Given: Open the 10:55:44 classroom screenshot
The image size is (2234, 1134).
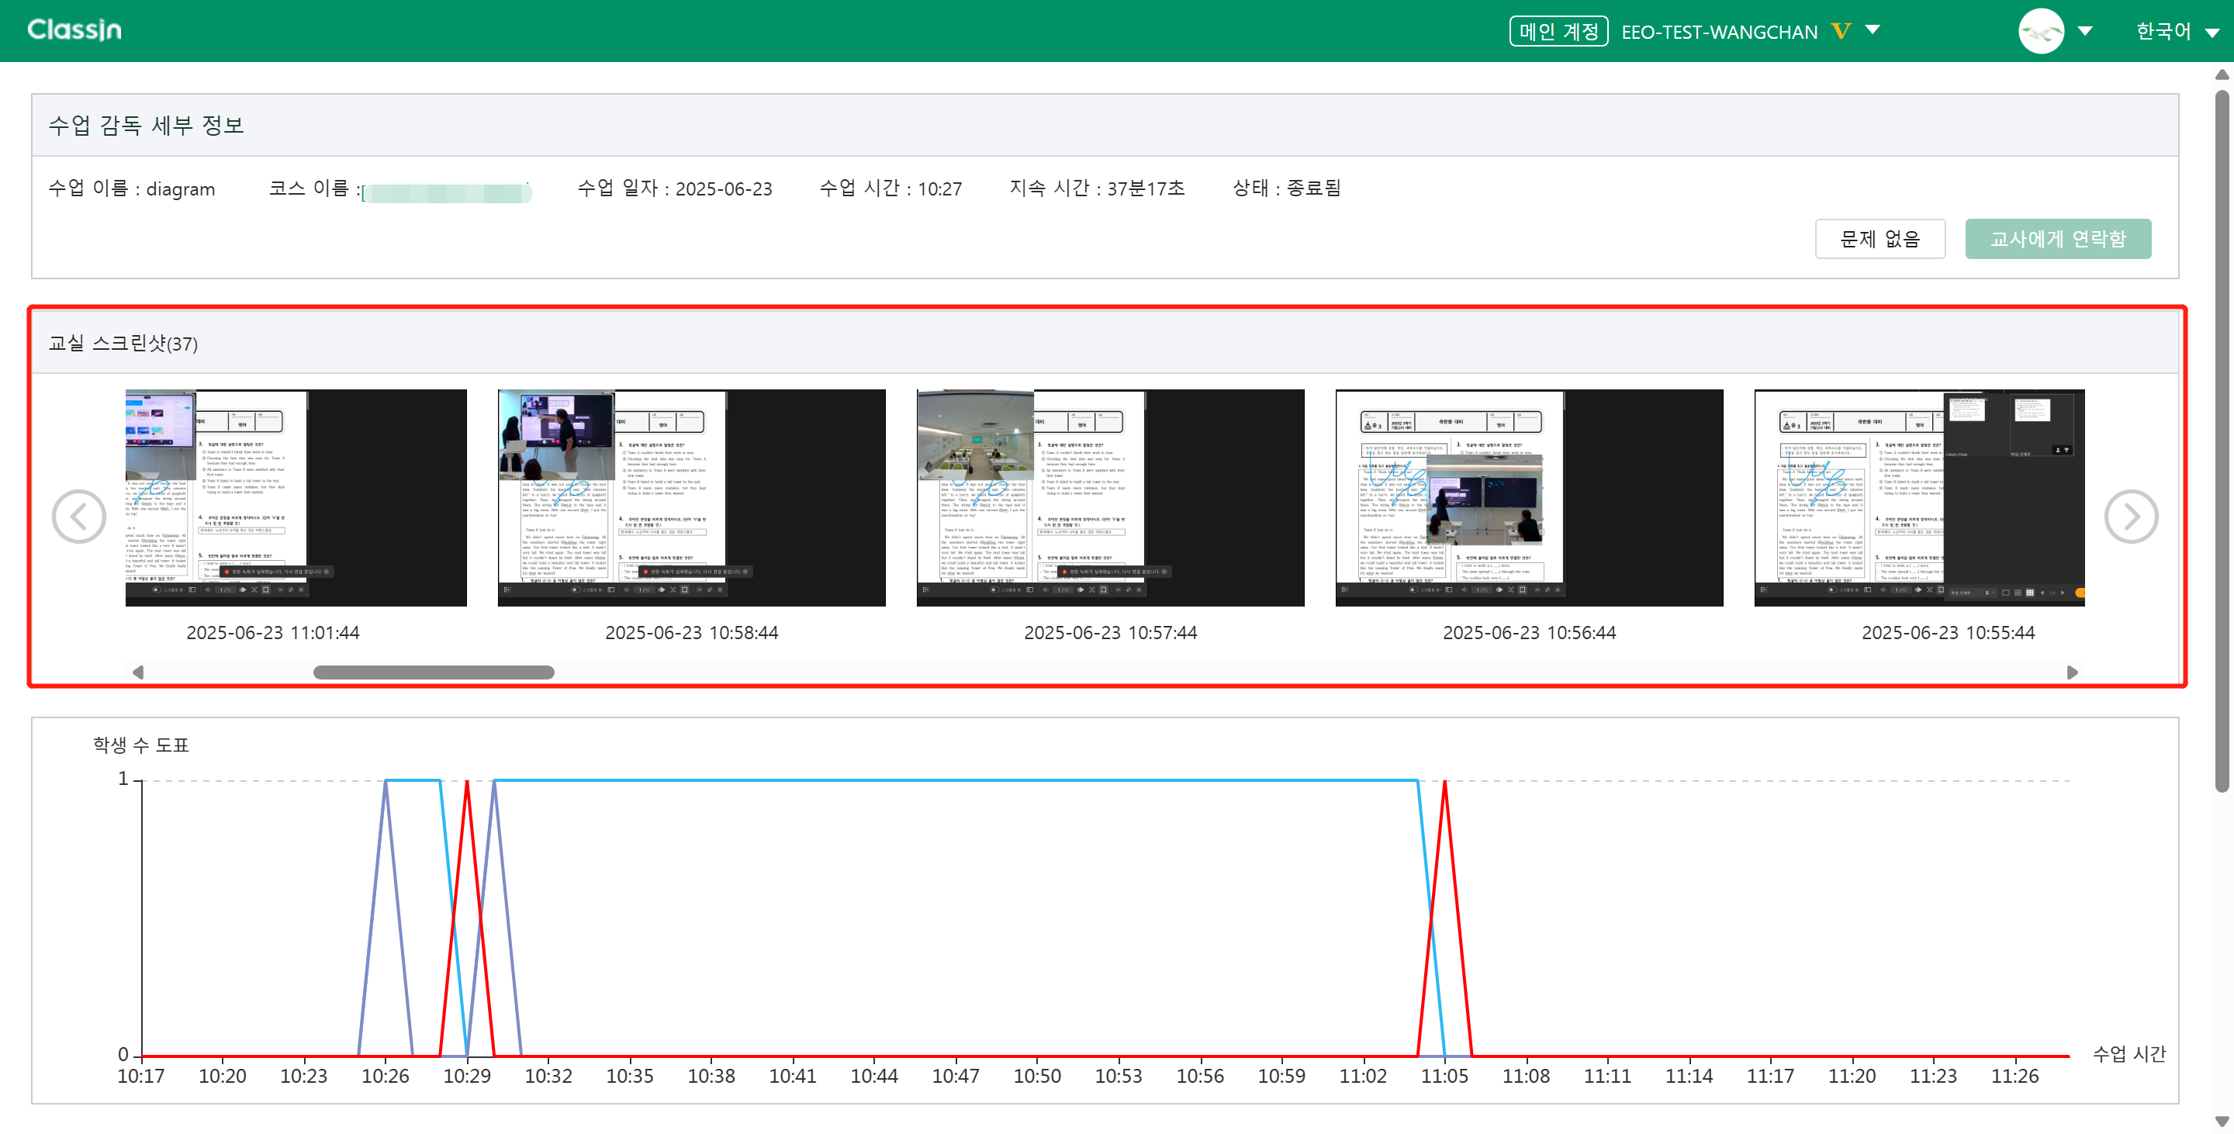Looking at the screenshot, I should 1919,498.
